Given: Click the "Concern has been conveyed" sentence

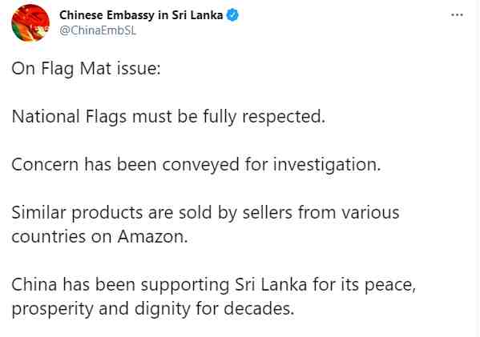Looking at the screenshot, I should point(196,165).
